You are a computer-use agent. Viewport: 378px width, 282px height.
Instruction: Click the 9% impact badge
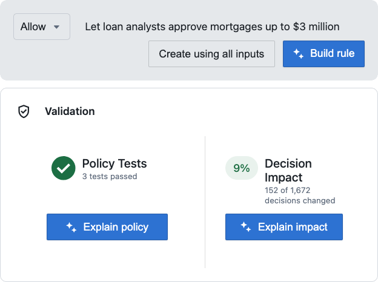pyautogui.click(x=242, y=168)
